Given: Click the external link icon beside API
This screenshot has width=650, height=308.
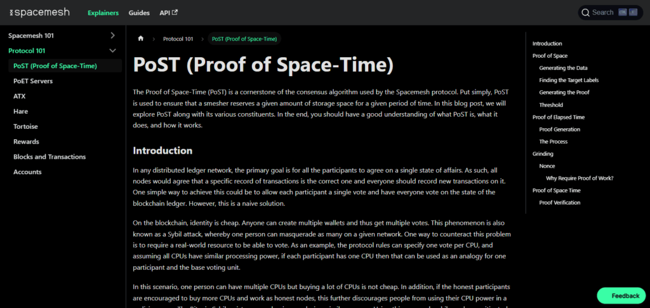Looking at the screenshot, I should pyautogui.click(x=175, y=13).
